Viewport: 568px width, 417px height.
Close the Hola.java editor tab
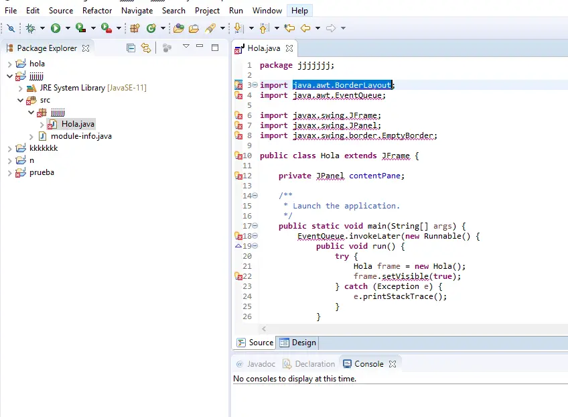tap(289, 48)
